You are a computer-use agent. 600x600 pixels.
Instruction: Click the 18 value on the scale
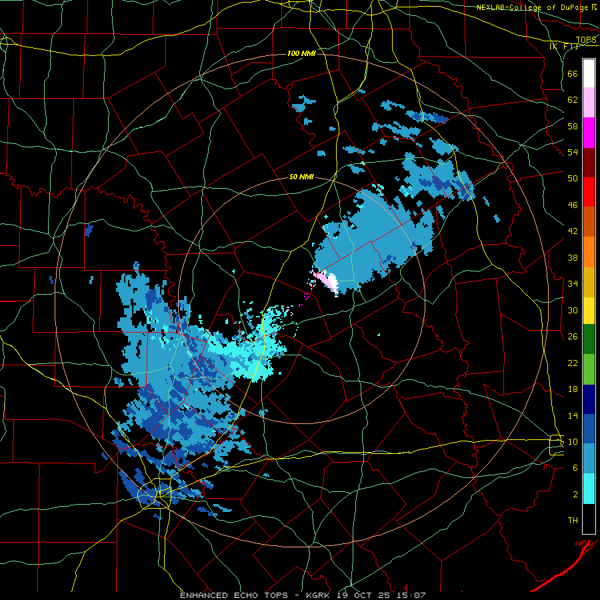(x=573, y=389)
